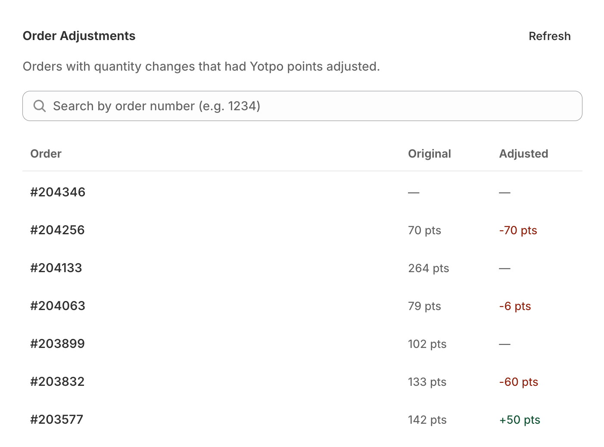Click the Refresh button
This screenshot has height=447, width=604.
(x=549, y=36)
